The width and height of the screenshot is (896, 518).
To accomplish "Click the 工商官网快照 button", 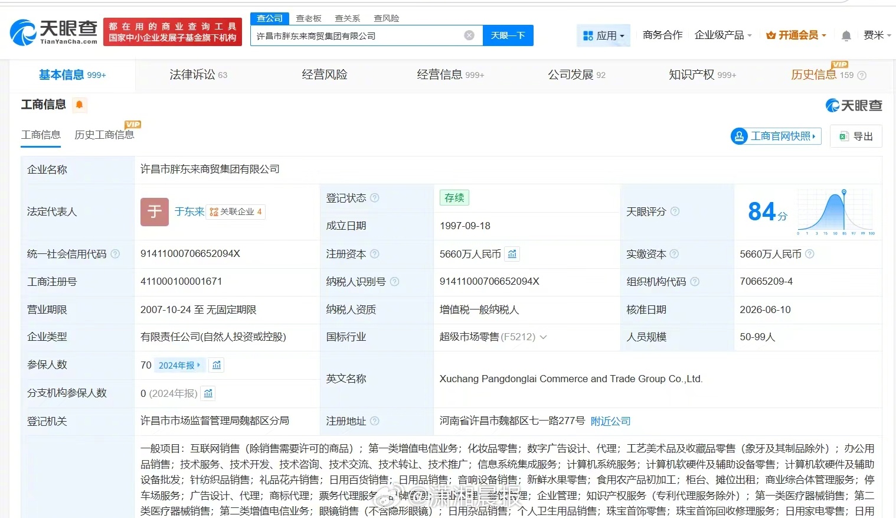I will coord(776,136).
